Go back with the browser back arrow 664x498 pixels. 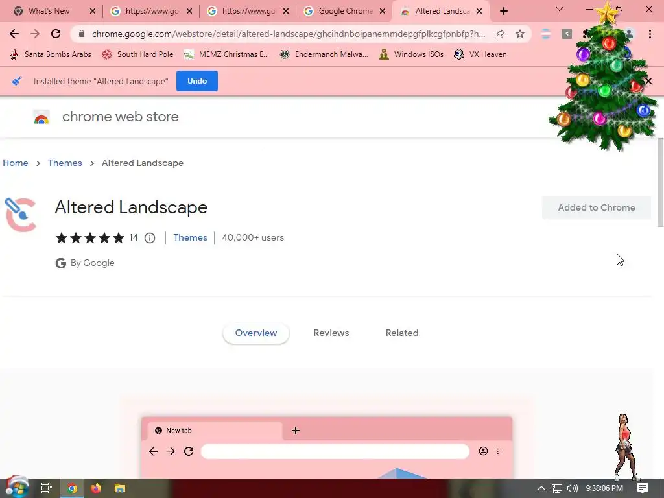14,34
